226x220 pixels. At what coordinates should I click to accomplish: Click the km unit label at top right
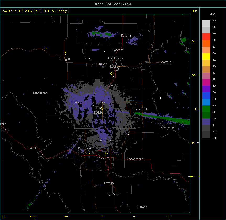point(195,11)
